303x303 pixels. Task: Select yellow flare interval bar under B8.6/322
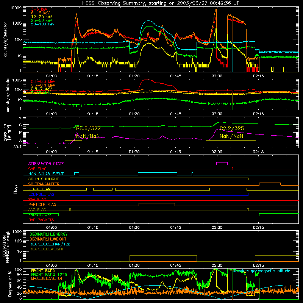point(73,140)
